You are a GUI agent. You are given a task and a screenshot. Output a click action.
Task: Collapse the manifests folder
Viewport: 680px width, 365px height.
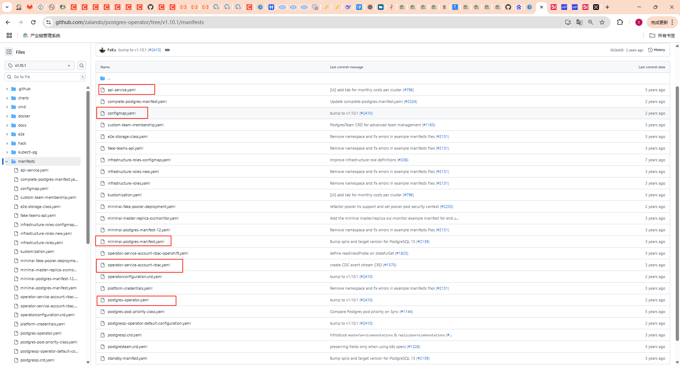7,161
